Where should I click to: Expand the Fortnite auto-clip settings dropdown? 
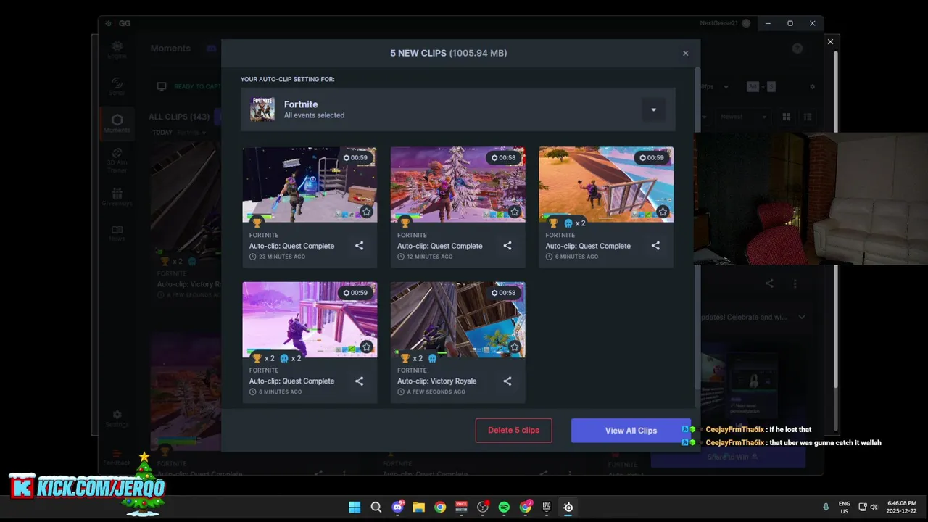click(x=653, y=109)
